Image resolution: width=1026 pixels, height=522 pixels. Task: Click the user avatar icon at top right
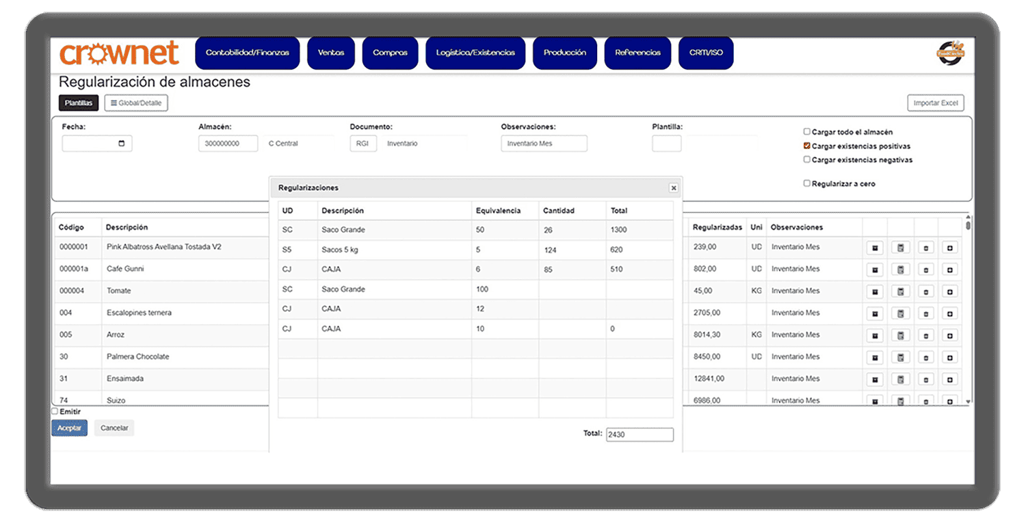point(950,53)
